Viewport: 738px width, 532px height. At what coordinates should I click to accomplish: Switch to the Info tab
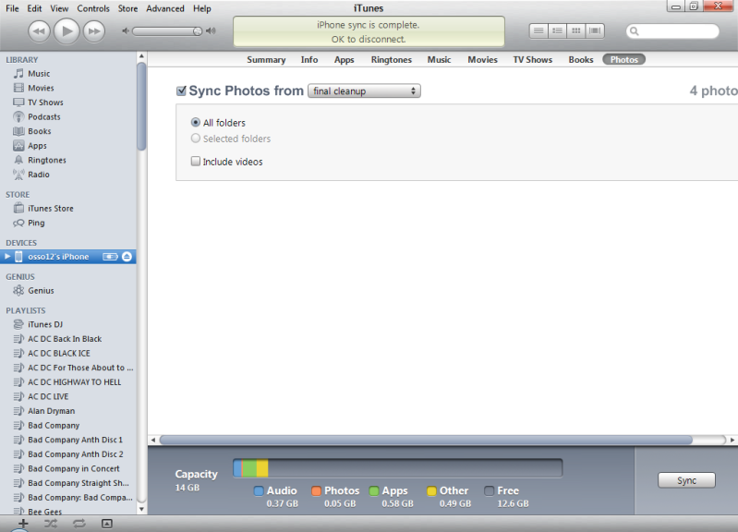point(309,60)
